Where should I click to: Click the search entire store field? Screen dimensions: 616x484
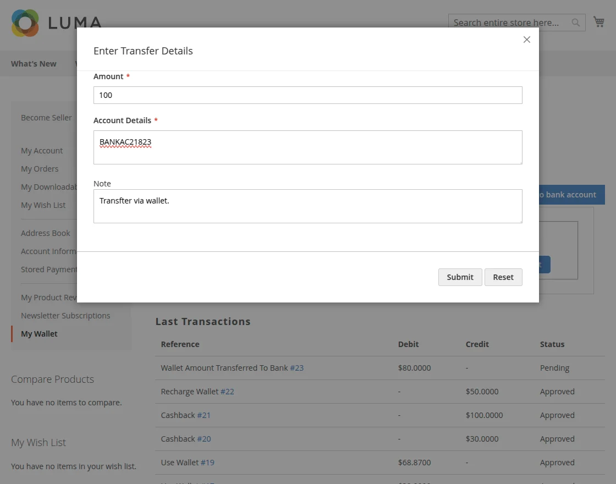point(506,23)
